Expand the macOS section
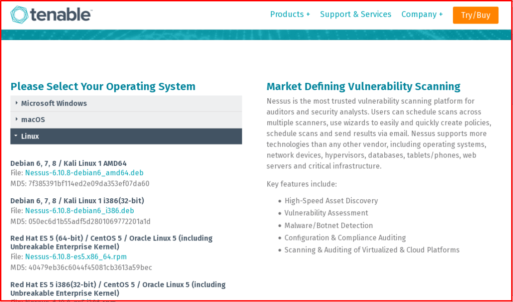Viewport: 513px width, 302px height. [x=126, y=120]
